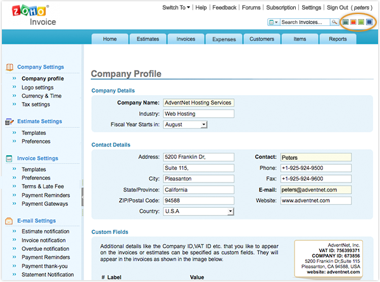Switch to the Items tab
This screenshot has height=282, width=380.
pyautogui.click(x=300, y=39)
